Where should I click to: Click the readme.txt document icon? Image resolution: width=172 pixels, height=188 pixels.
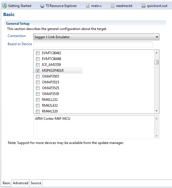coord(113,6)
